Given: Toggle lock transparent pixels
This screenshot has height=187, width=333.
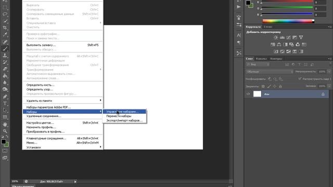Looking at the screenshot, I should (x=263, y=86).
